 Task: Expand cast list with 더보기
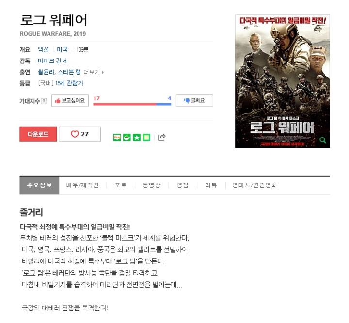(x=94, y=72)
